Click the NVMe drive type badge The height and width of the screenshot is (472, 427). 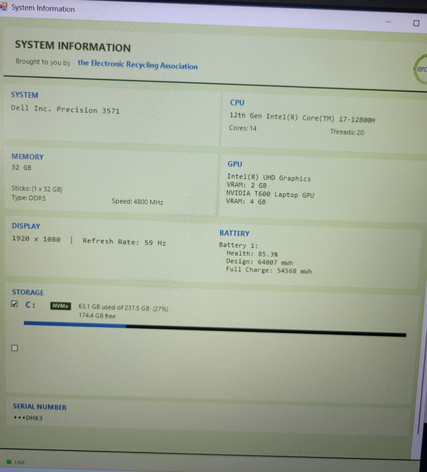pos(61,306)
